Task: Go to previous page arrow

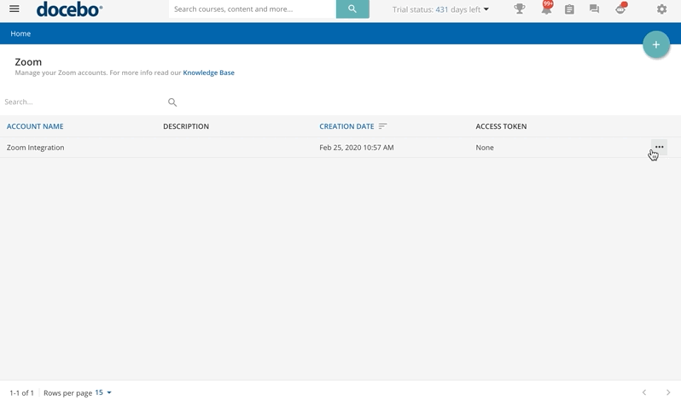Action: click(644, 392)
